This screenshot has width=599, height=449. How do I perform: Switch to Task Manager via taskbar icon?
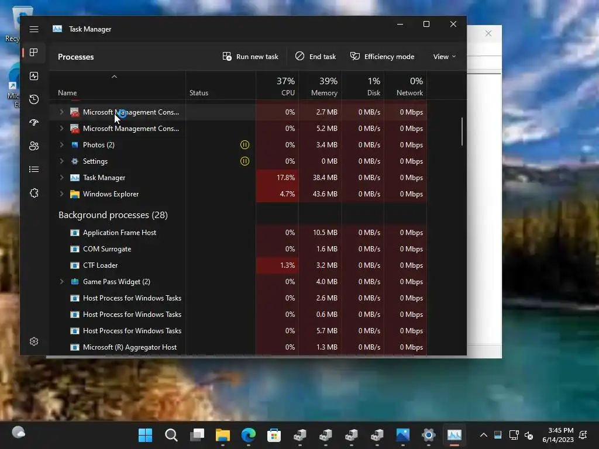[454, 435]
